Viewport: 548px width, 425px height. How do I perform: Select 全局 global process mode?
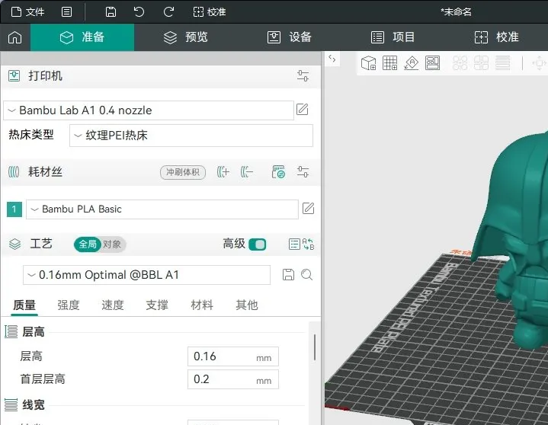(x=88, y=244)
